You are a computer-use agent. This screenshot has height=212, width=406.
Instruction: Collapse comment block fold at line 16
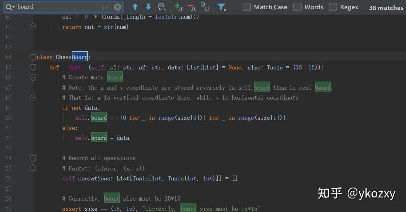click(33, 77)
